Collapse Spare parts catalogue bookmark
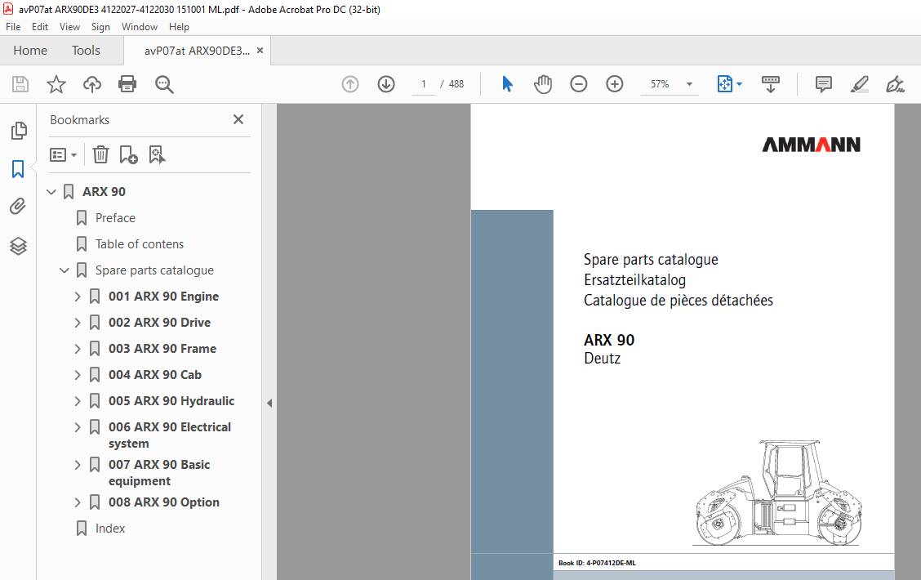Viewport: 921px width, 580px height. click(64, 270)
